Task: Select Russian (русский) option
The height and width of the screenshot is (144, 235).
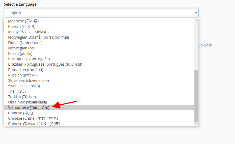Action: pyautogui.click(x=23, y=75)
